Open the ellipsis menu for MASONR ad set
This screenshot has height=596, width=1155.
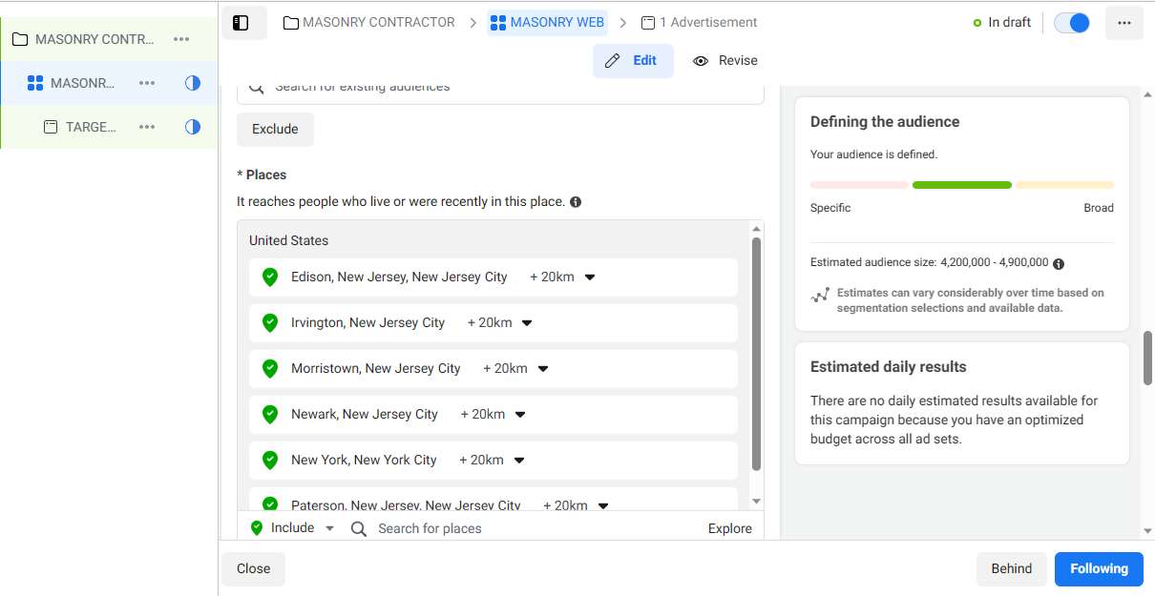click(x=146, y=83)
